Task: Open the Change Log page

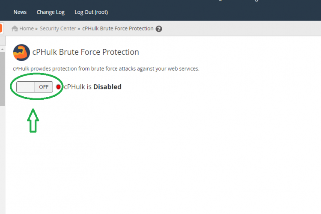Action: 51,12
